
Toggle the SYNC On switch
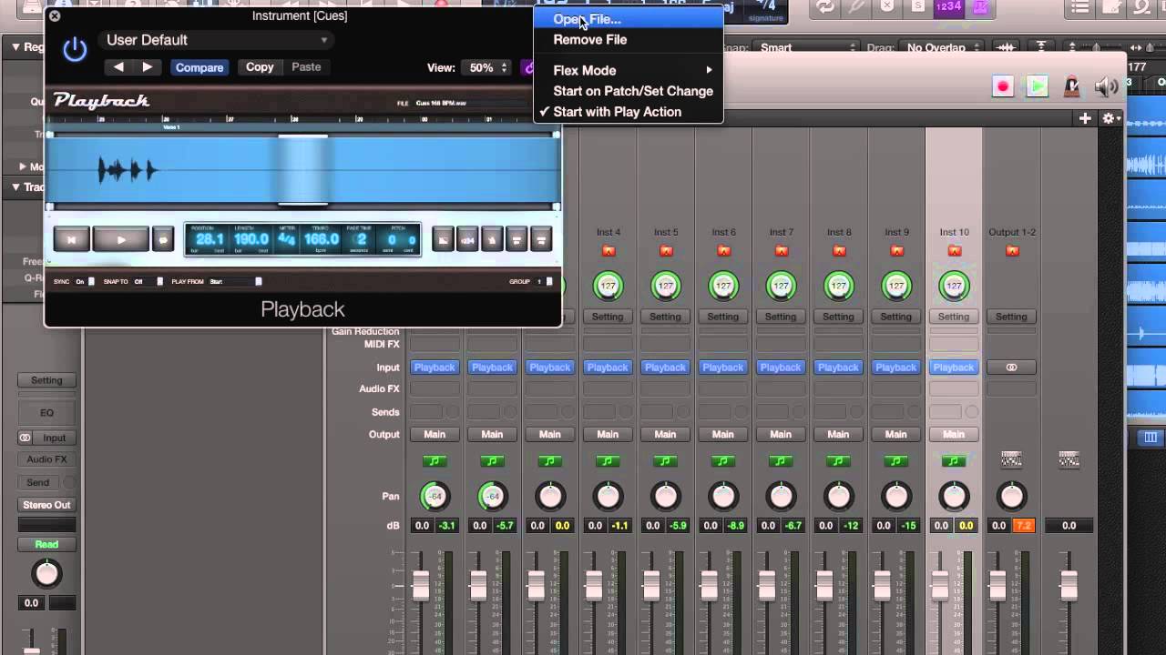pos(86,281)
